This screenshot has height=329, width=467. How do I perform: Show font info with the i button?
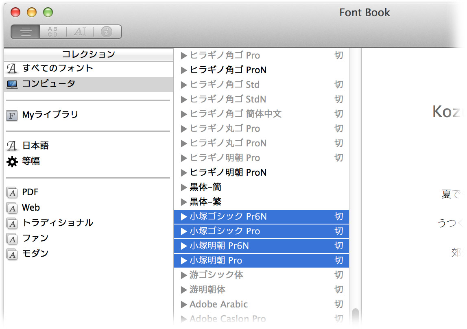[x=107, y=32]
